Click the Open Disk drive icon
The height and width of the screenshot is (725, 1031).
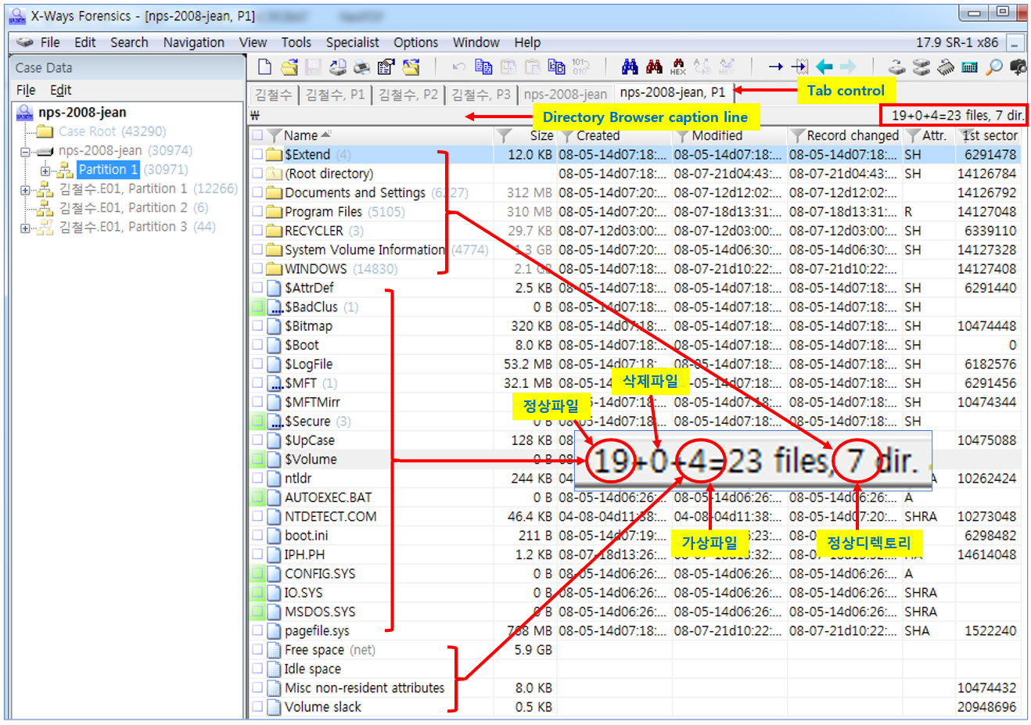point(897,67)
